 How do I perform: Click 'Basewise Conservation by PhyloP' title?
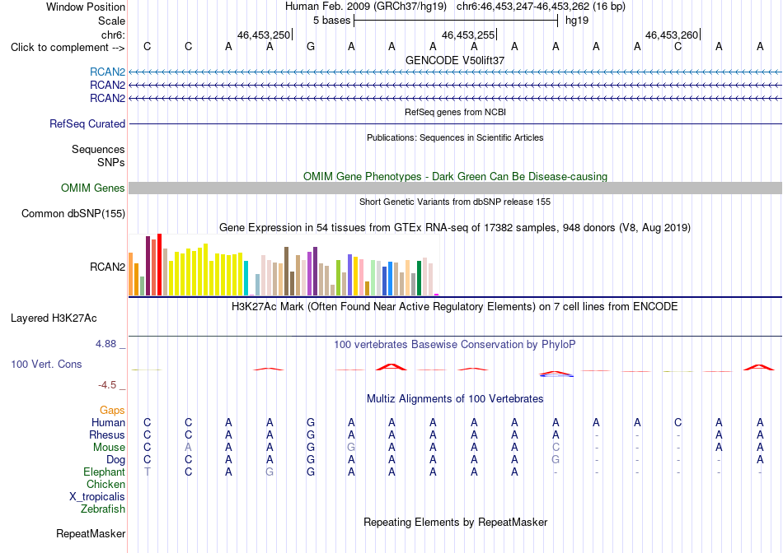pyautogui.click(x=455, y=345)
